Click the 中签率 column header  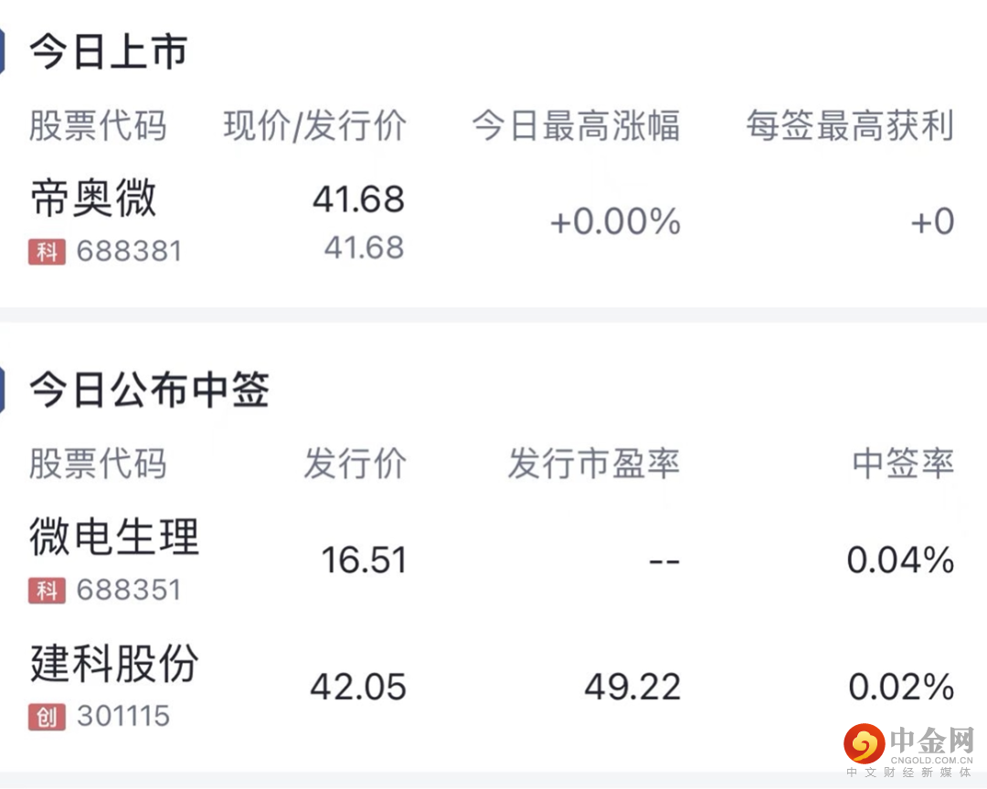pos(903,464)
